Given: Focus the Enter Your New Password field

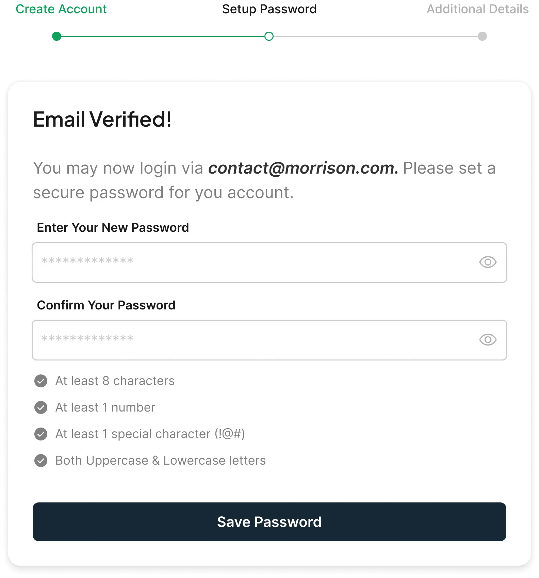Looking at the screenshot, I should pyautogui.click(x=252, y=262).
